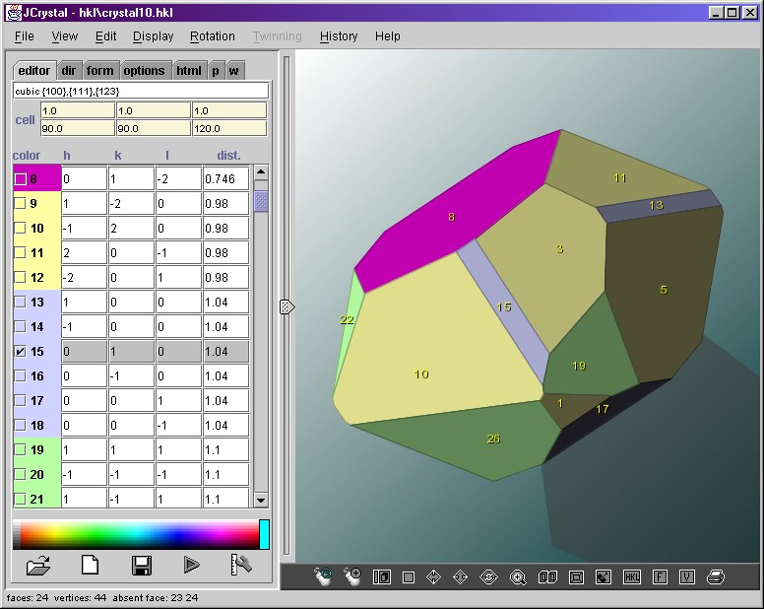Click the shading paint icon
This screenshot has width=764, height=609.
tap(604, 577)
